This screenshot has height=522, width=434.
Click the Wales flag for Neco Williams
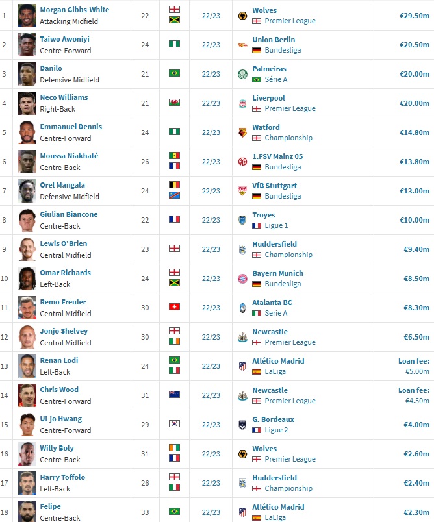pyautogui.click(x=174, y=102)
